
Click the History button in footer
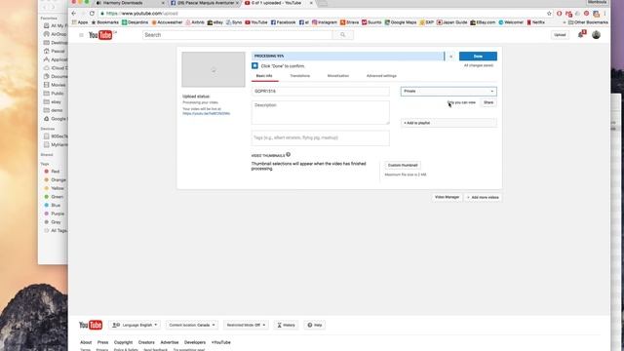click(x=286, y=325)
